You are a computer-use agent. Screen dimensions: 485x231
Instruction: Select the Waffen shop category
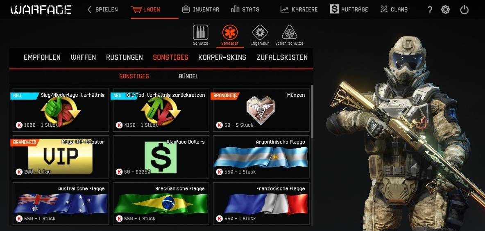tap(83, 57)
